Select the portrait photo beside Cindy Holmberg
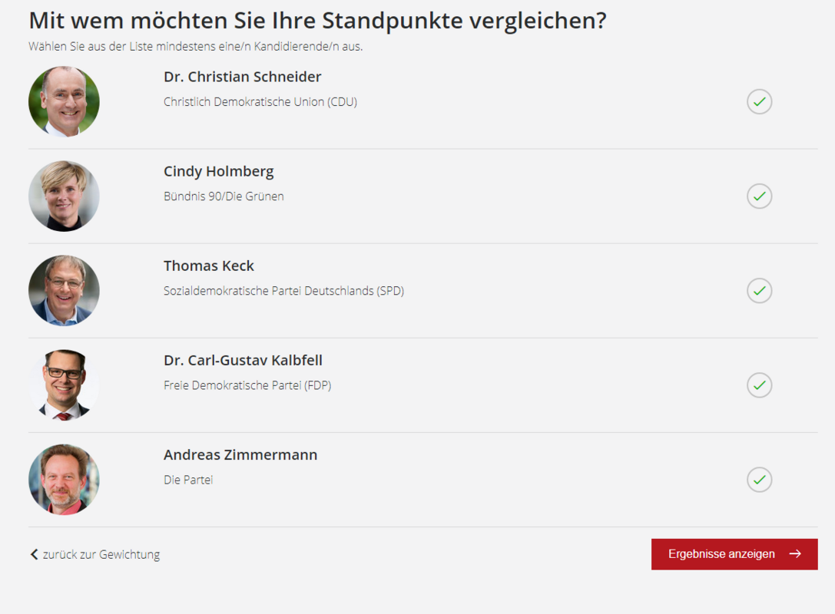The image size is (835, 614). [64, 196]
